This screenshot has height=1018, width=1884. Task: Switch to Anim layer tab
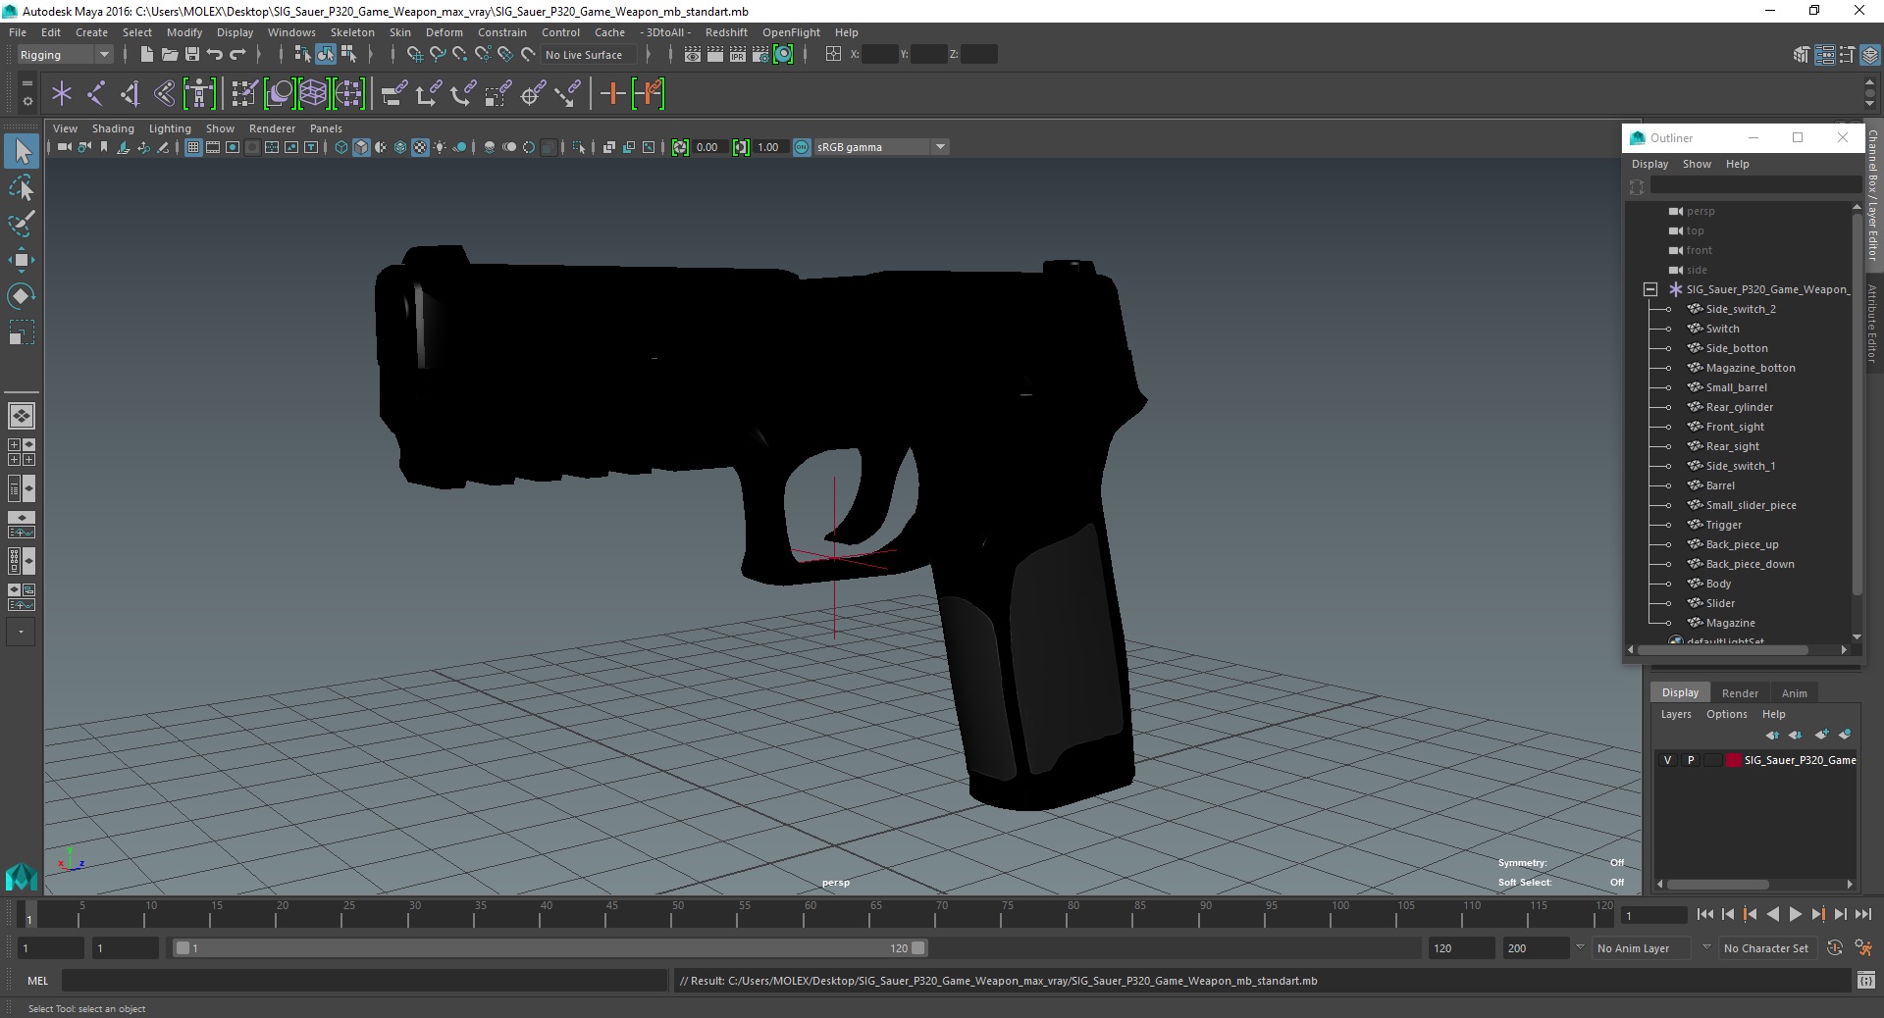[x=1794, y=692]
